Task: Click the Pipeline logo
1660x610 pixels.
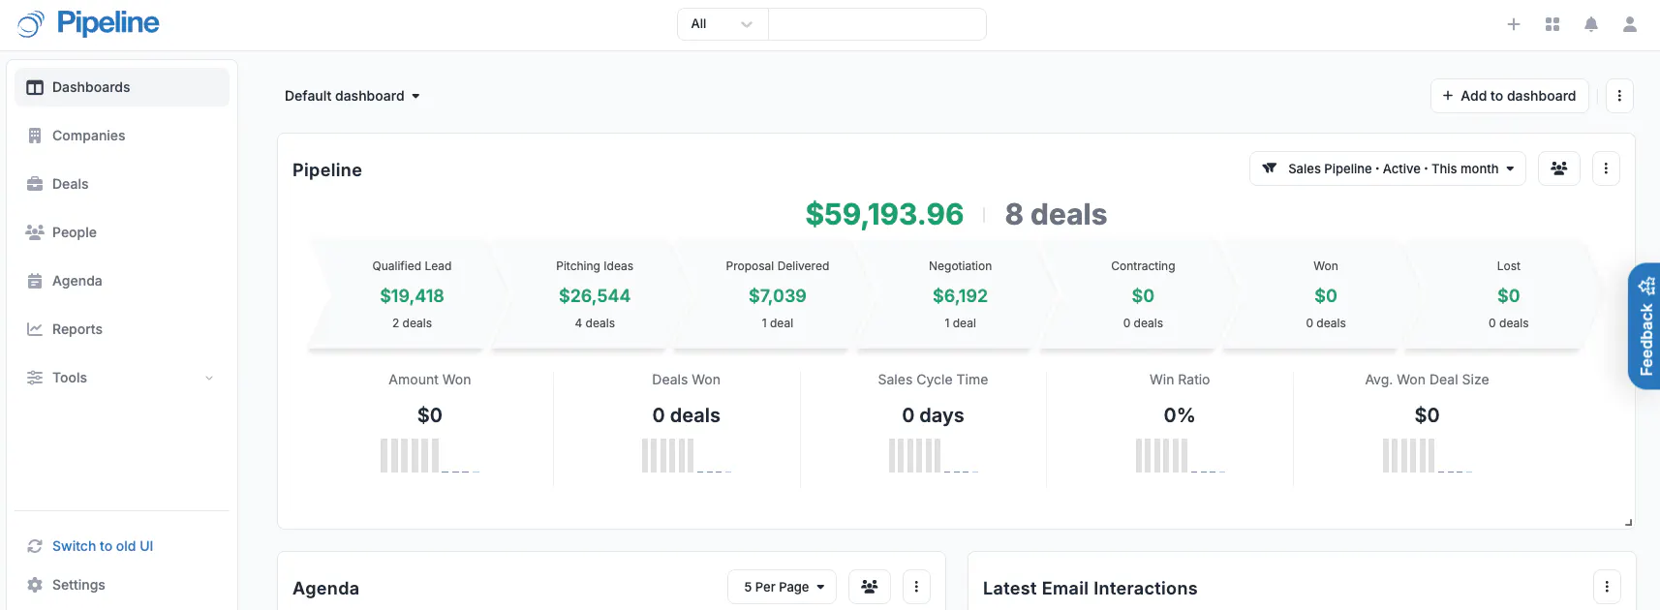Action: coord(88,23)
